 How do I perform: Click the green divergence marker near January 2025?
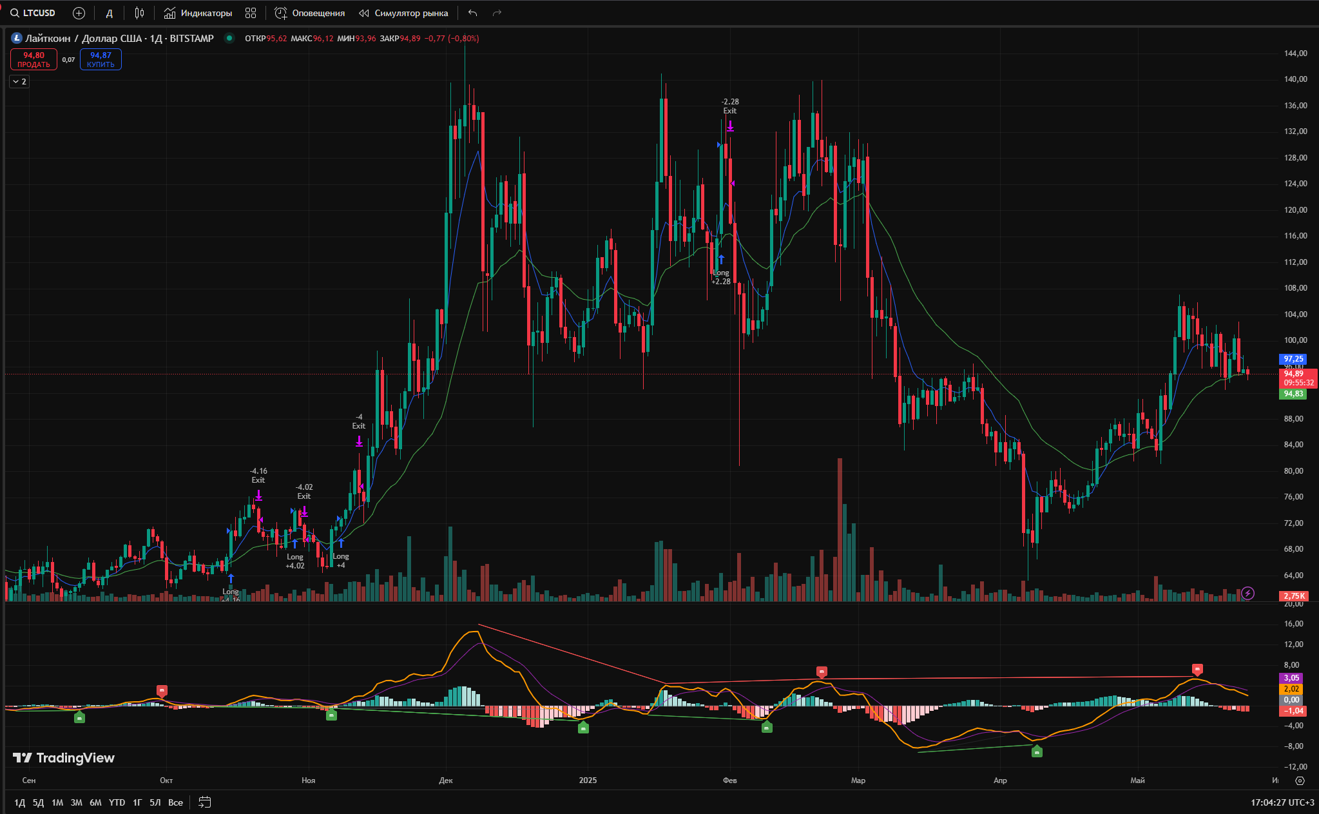(x=583, y=728)
